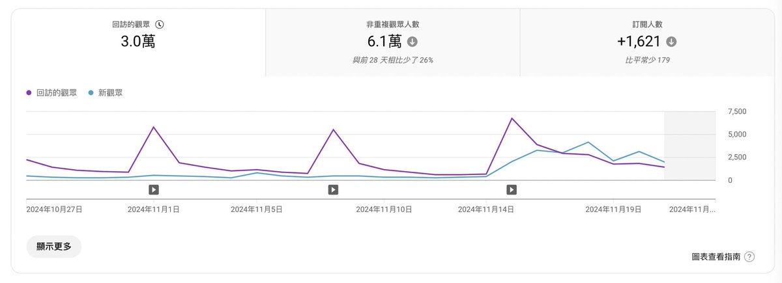Open the video marker left of 2024年11月10日
Image resolution: width=782 pixels, height=283 pixels.
[x=333, y=190]
